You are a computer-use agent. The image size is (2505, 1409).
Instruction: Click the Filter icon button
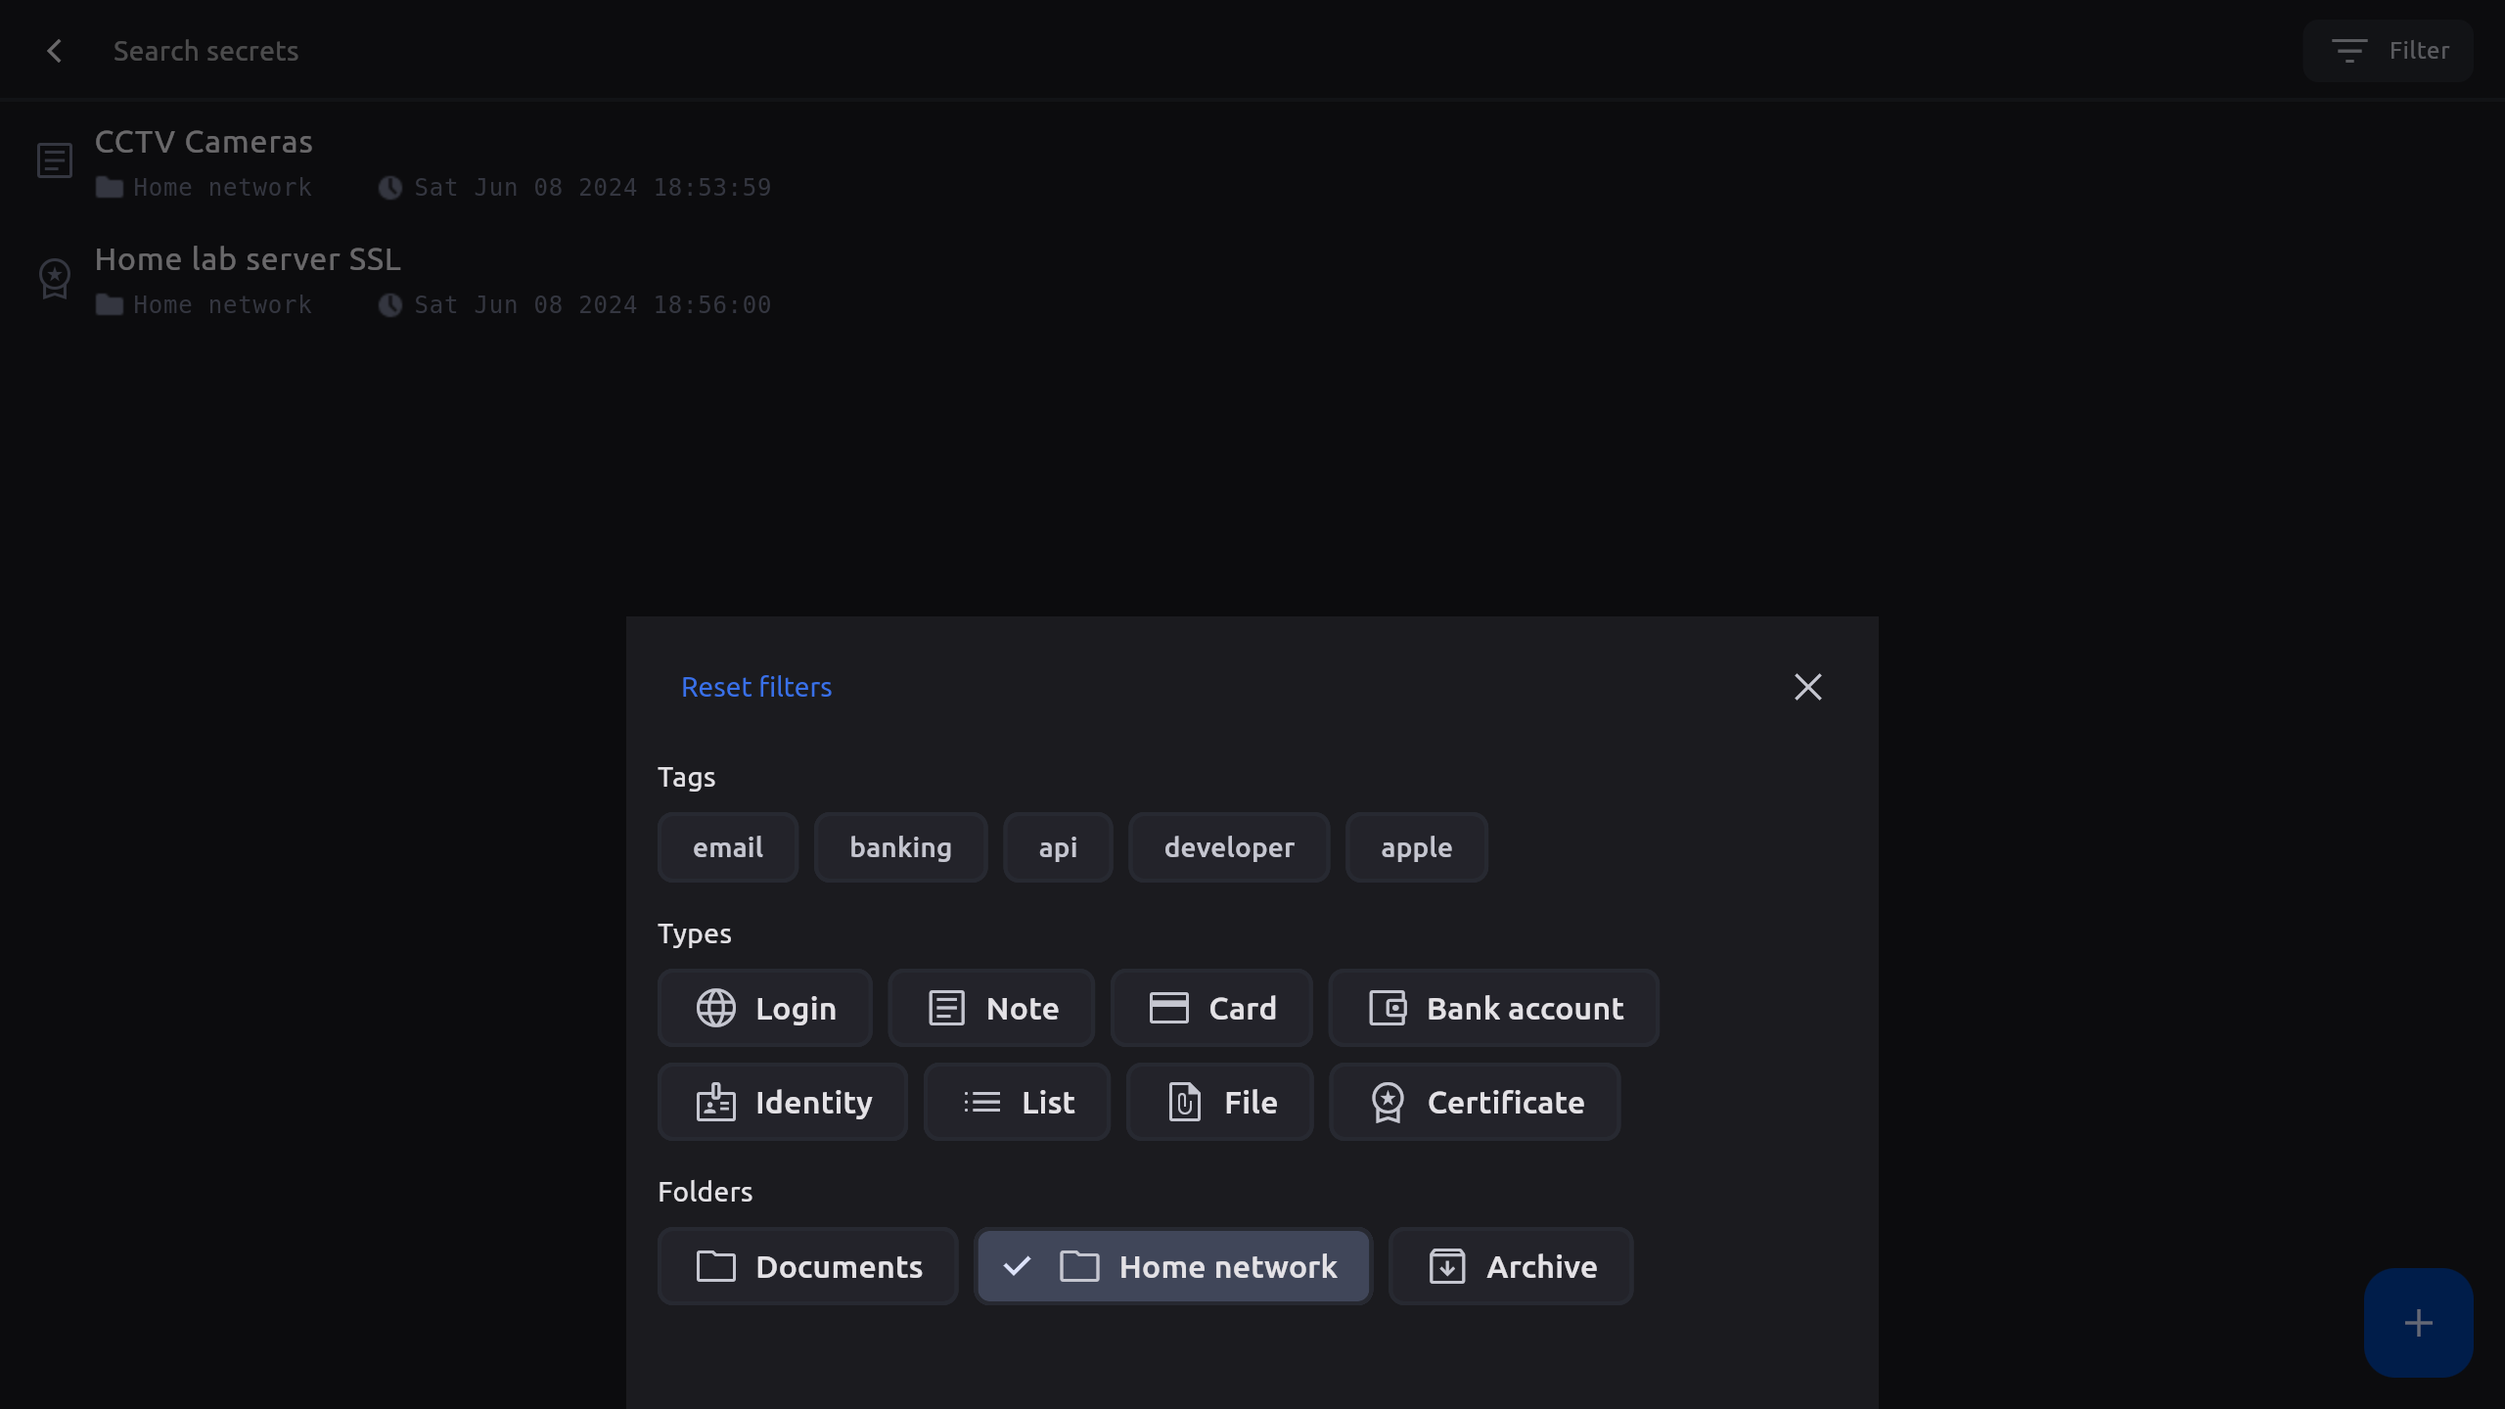(2388, 51)
